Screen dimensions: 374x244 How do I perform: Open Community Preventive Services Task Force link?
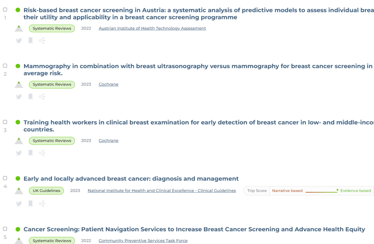143,241
